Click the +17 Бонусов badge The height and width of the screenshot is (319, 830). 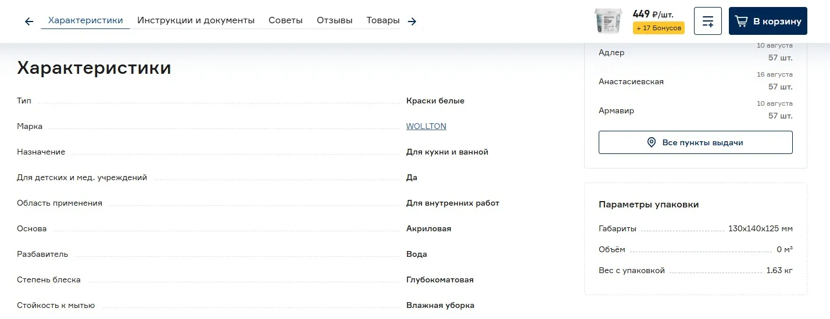tap(659, 28)
